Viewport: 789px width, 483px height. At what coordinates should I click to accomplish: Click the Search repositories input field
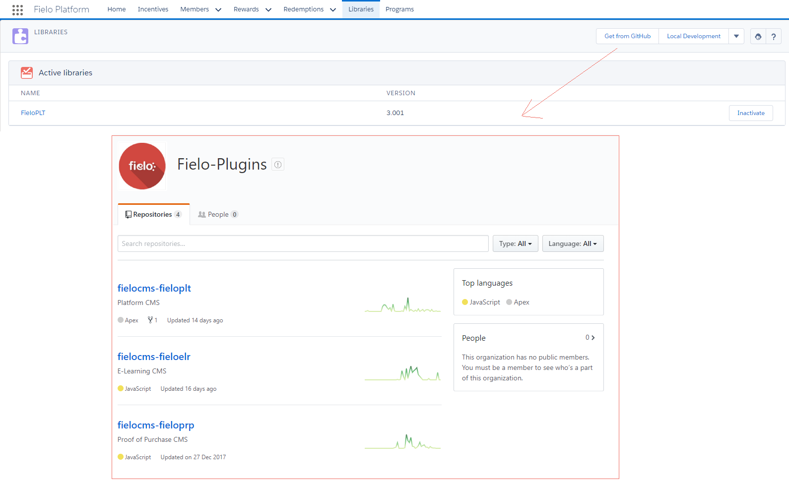303,243
